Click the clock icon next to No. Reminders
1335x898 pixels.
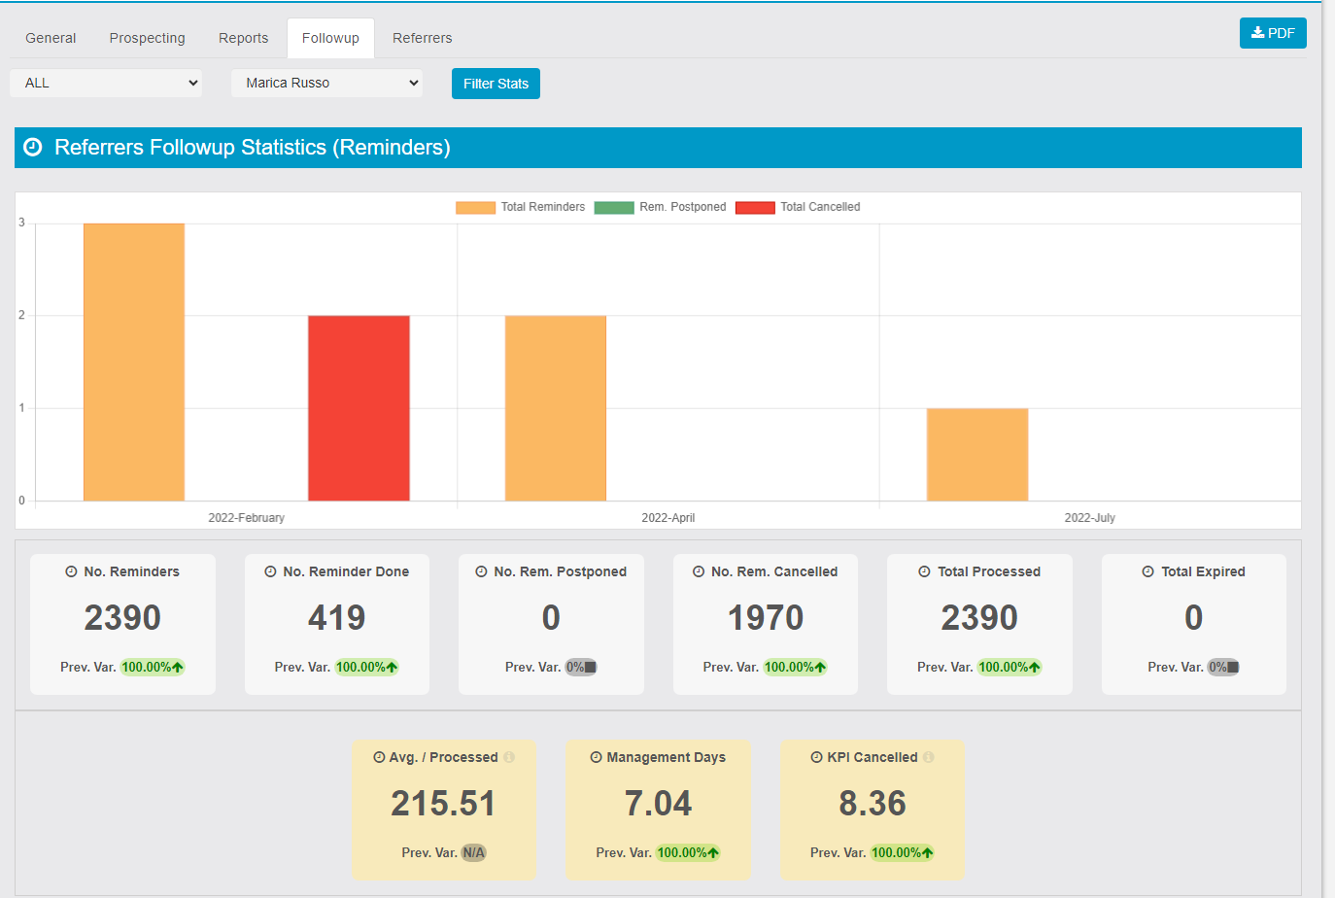pyautogui.click(x=71, y=571)
